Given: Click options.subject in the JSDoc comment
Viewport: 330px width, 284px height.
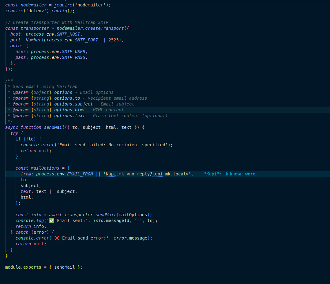Looking at the screenshot, I should coord(73,104).
